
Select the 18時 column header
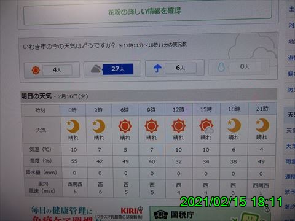point(234,109)
